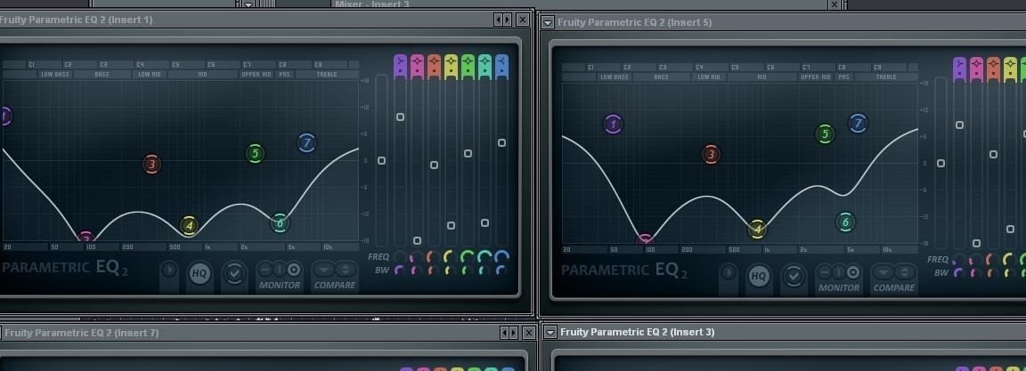Click the UPPER MID band label in Insert 1

256,75
